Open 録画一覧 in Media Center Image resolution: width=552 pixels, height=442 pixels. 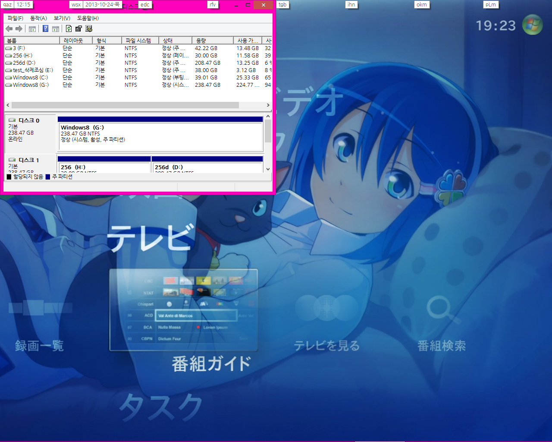pos(39,346)
